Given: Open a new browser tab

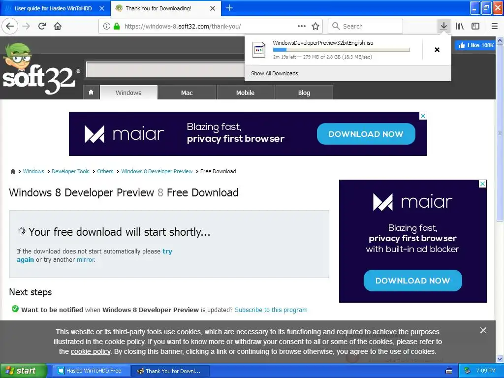Looking at the screenshot, I should tap(229, 8).
